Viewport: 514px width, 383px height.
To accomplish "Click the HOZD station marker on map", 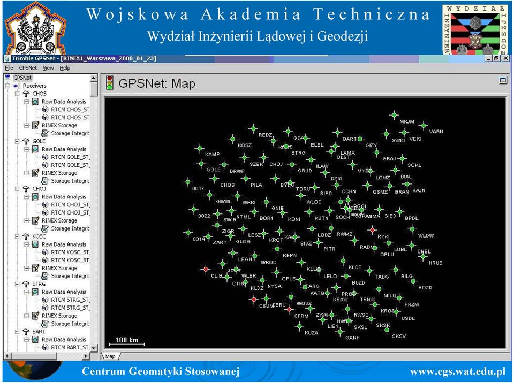I will pyautogui.click(x=413, y=281).
